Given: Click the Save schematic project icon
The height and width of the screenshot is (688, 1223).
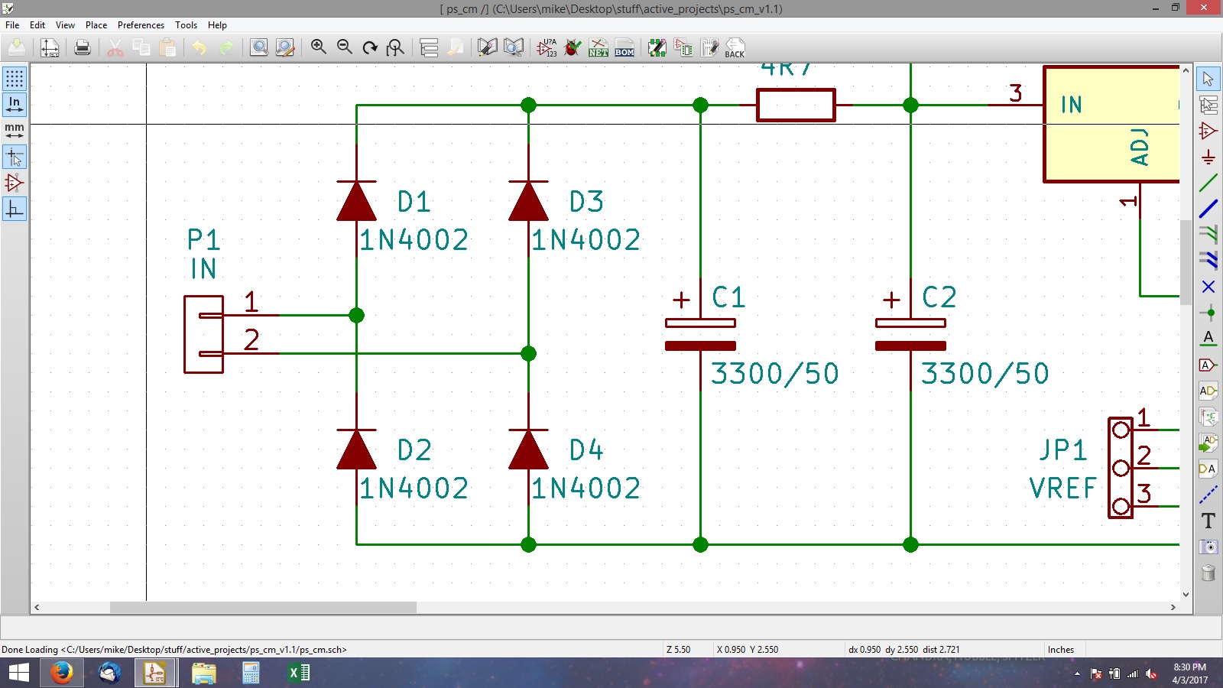Looking at the screenshot, I should 17,47.
